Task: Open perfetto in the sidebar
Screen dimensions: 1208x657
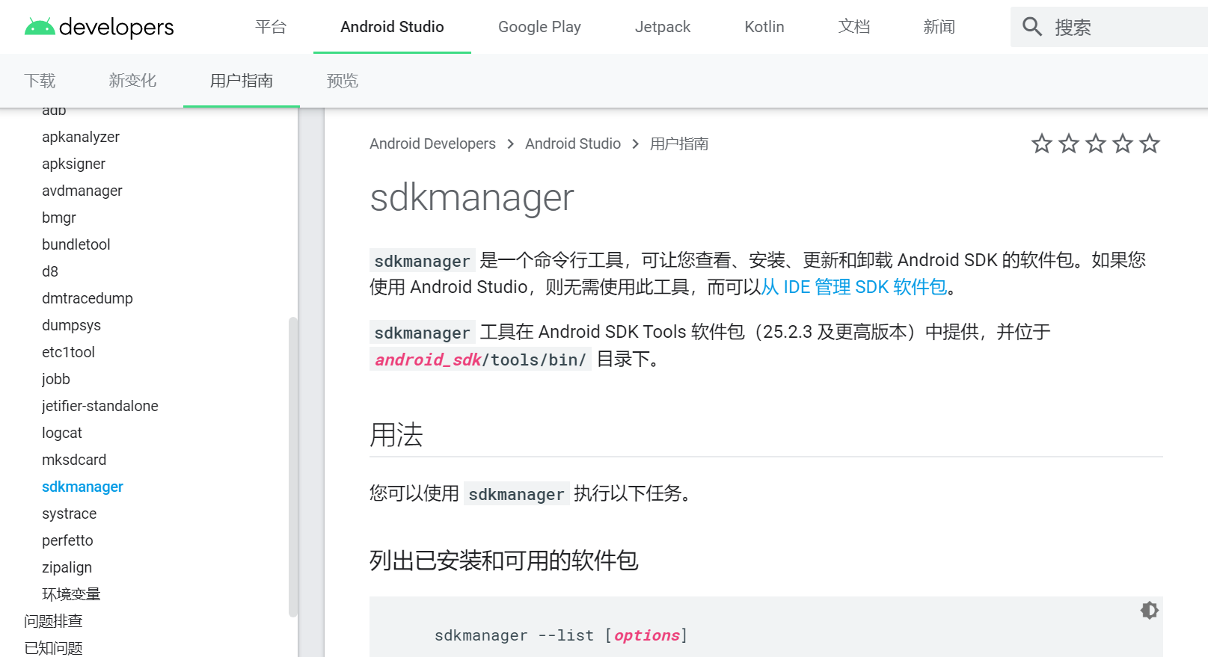Action: (x=67, y=540)
